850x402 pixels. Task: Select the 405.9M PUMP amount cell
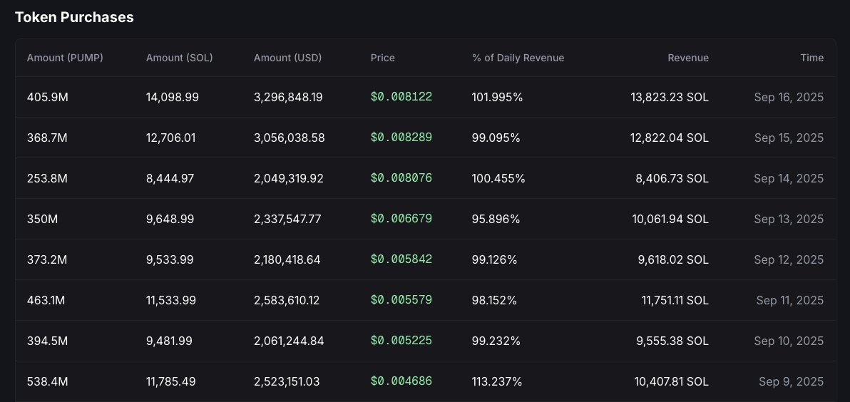(48, 98)
